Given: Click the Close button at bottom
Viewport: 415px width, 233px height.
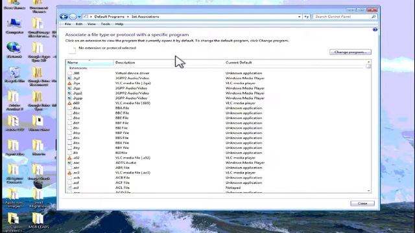Looking at the screenshot, I should click(x=362, y=203).
